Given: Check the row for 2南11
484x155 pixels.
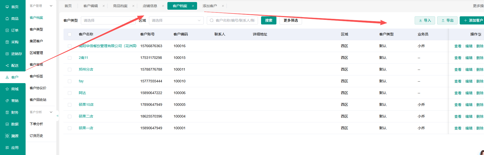Looking at the screenshot, I should (70, 58).
